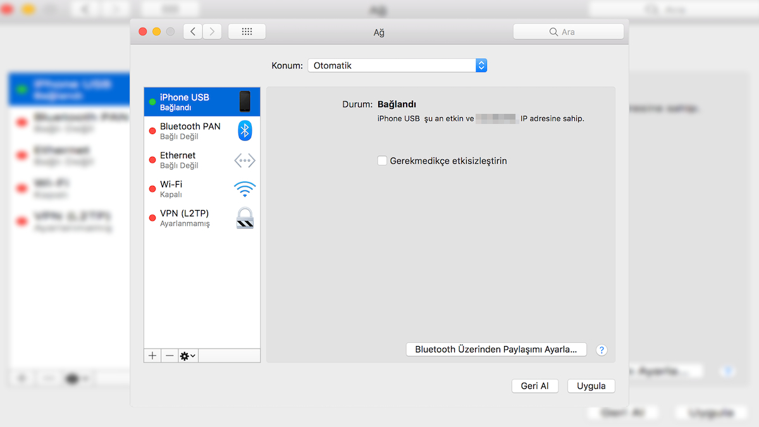Enable the Gerekmedikçe etkisizleştirin checkbox

[x=382, y=161]
